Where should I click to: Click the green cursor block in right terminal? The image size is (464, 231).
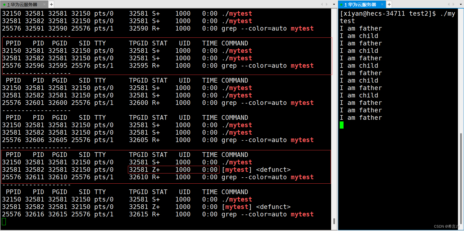(x=342, y=125)
